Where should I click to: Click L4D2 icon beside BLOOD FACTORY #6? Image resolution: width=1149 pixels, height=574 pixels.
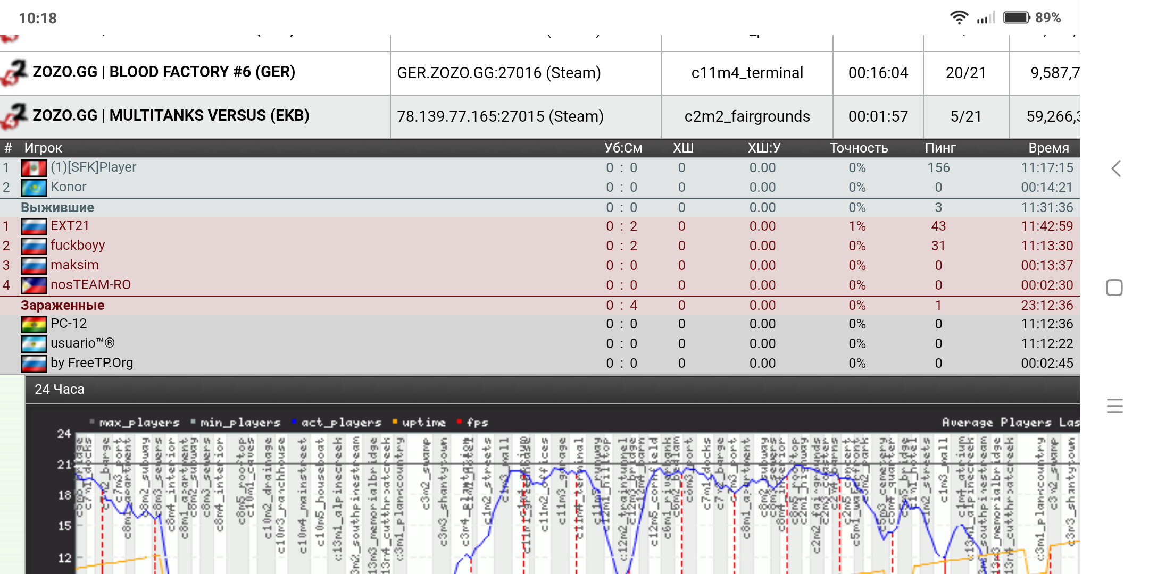[x=14, y=72]
